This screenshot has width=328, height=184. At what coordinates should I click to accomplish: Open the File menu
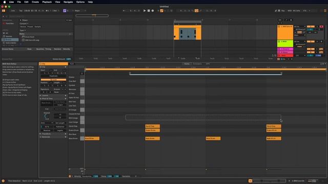pos(19,2)
